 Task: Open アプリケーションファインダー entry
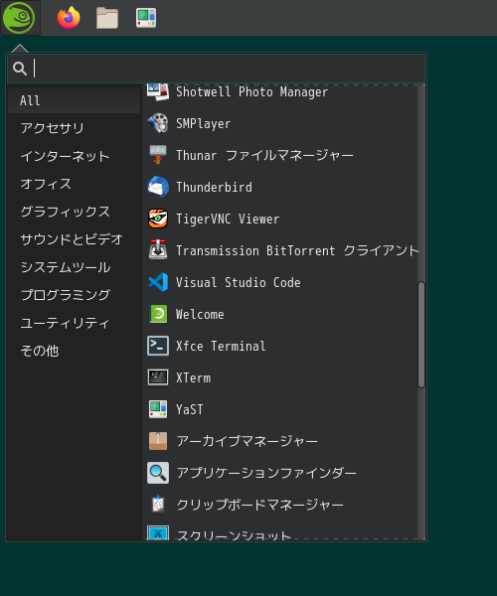coord(280,473)
